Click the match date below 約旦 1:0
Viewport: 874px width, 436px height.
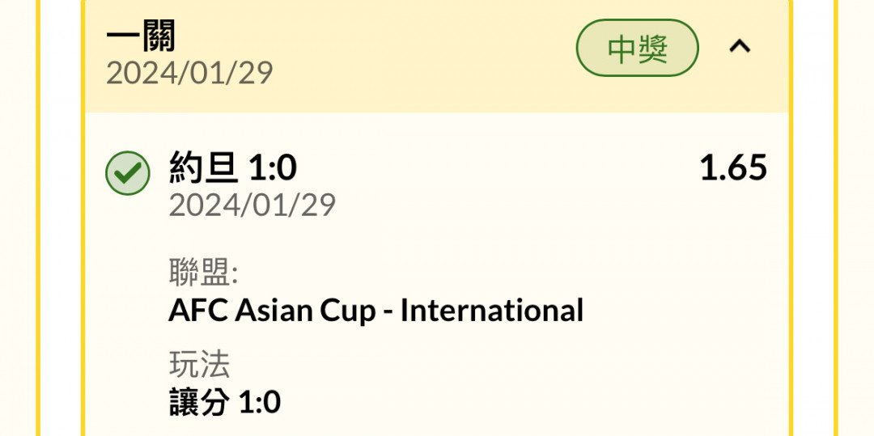pyautogui.click(x=252, y=205)
